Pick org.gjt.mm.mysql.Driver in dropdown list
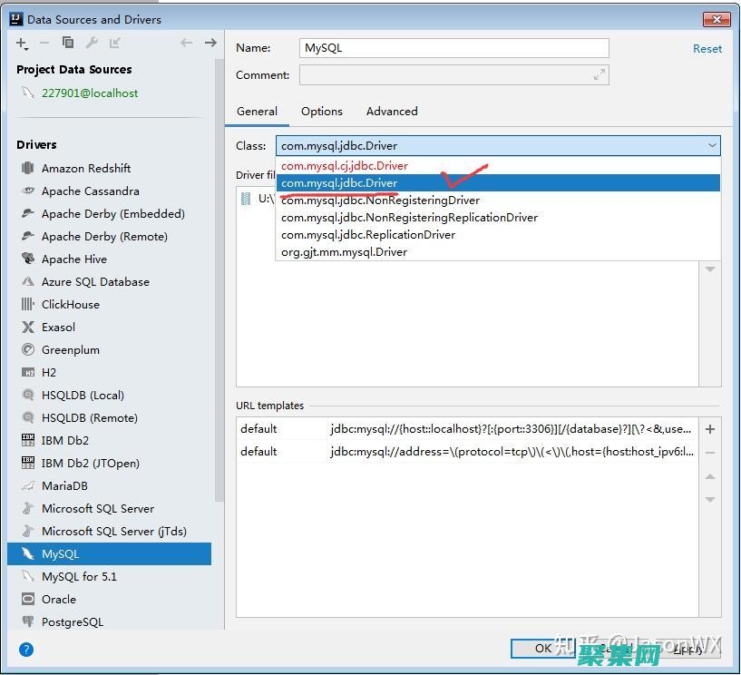Image resolution: width=741 pixels, height=675 pixels. [345, 252]
